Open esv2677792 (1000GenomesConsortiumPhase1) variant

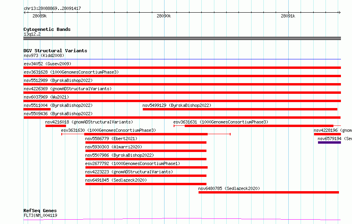point(132,163)
